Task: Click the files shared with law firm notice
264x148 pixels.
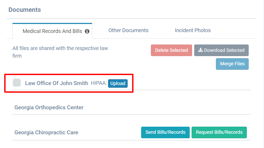Action: (x=60, y=52)
